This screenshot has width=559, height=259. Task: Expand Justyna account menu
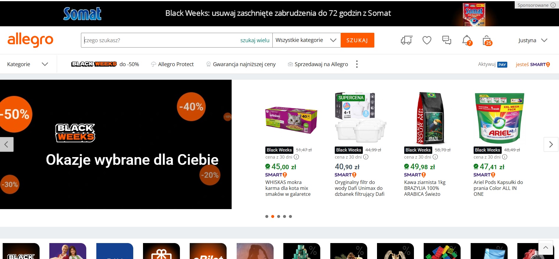tap(533, 40)
